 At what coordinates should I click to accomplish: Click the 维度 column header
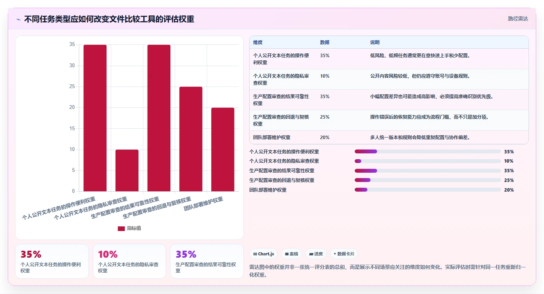click(x=258, y=42)
